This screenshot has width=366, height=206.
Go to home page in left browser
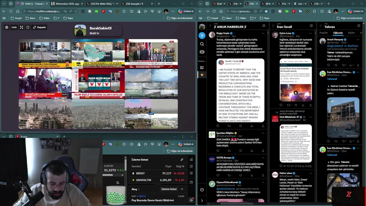coord(18,11)
